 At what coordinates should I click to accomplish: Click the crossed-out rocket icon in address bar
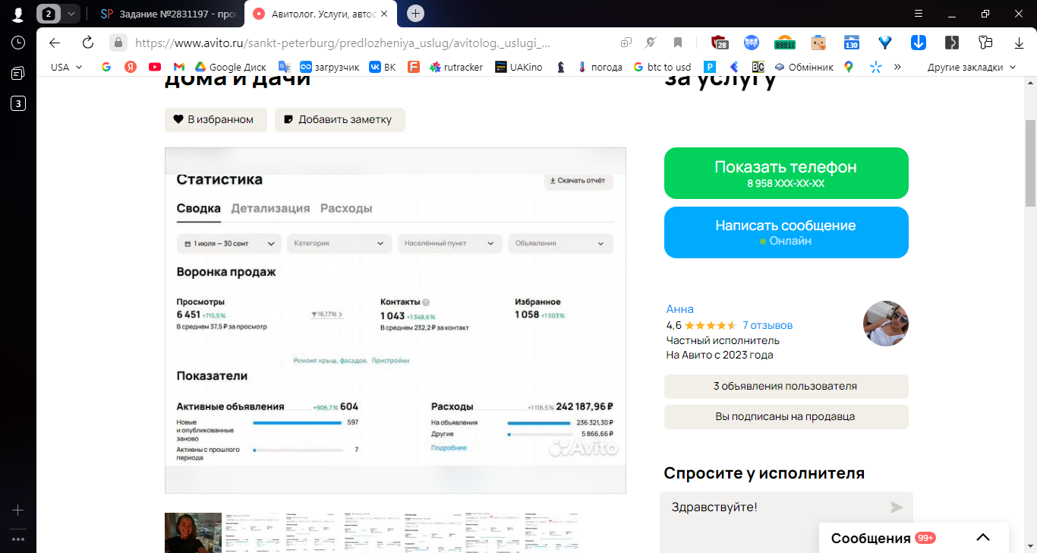[651, 43]
